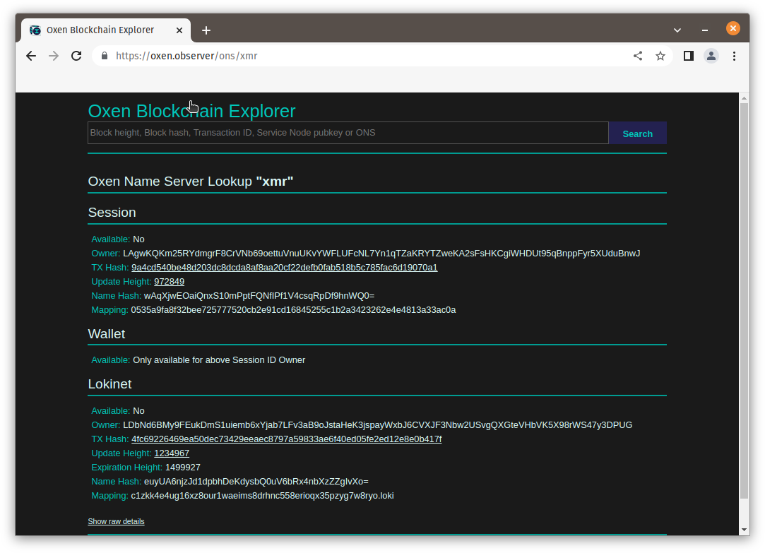
Task: Open the browser three-dot menu
Action: coord(734,56)
